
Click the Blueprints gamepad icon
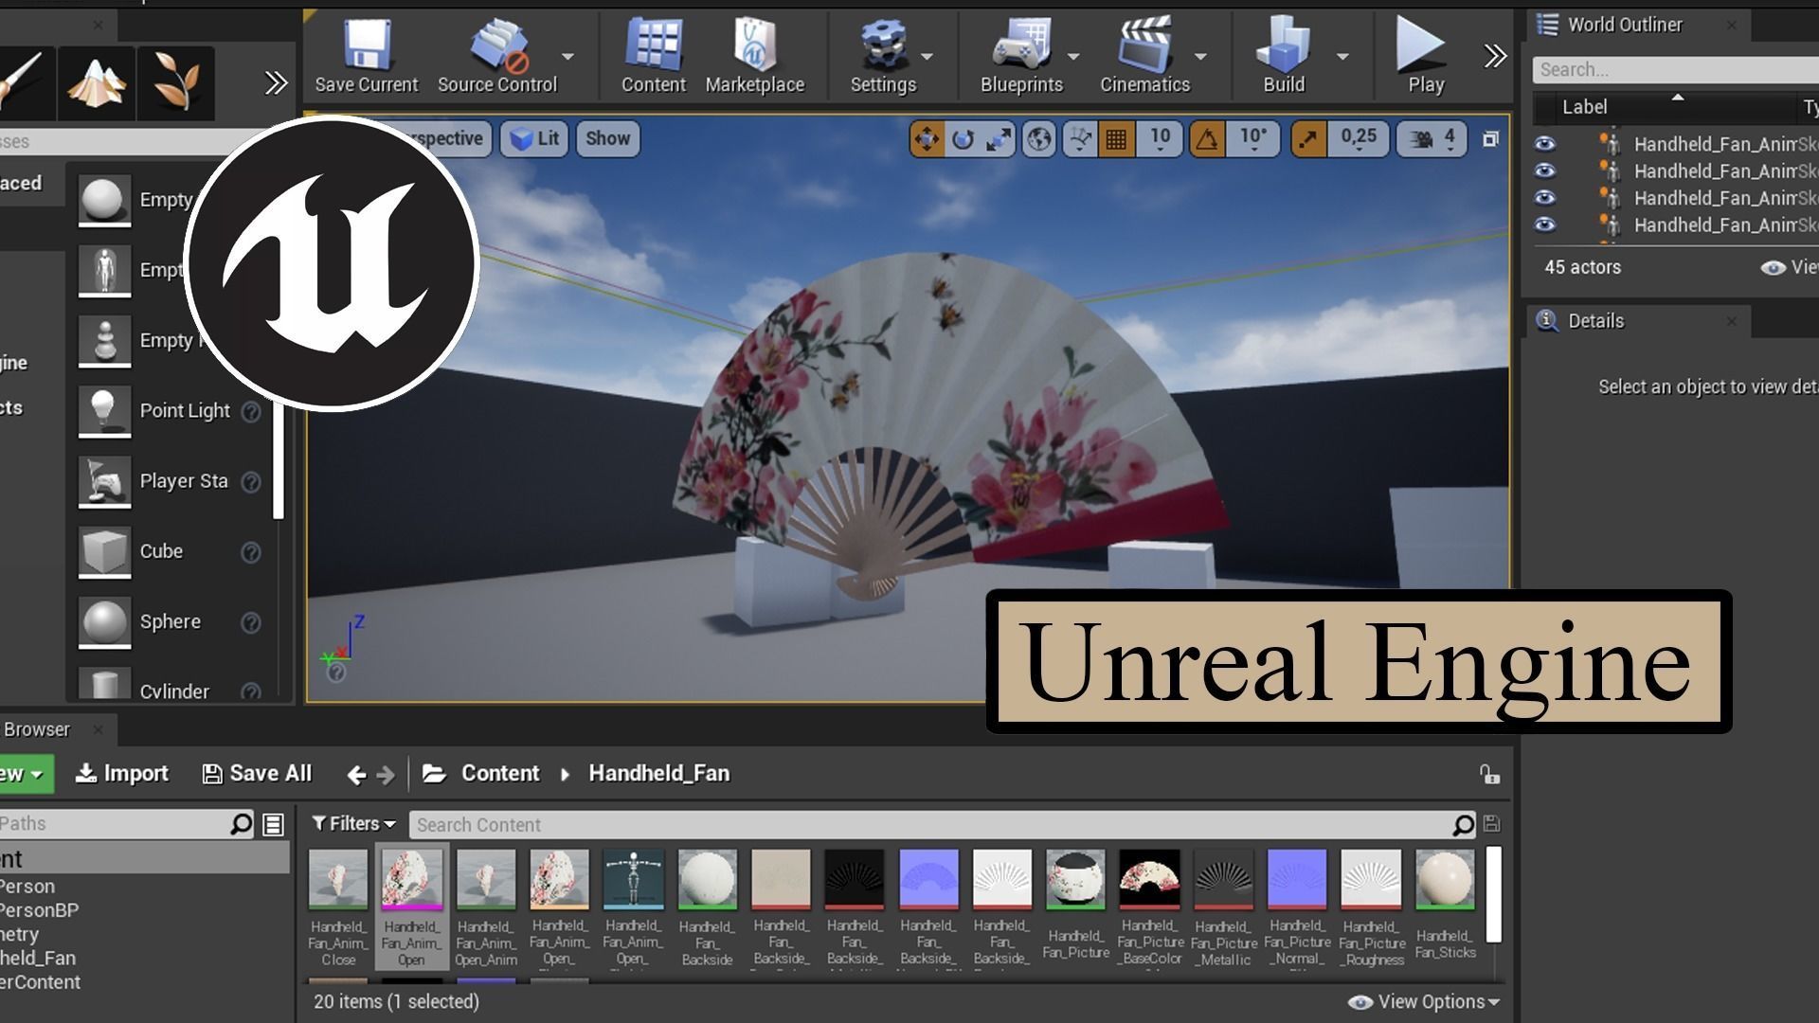(1021, 45)
